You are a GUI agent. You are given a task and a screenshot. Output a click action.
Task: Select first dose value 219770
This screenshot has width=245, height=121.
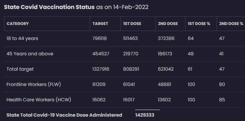pyautogui.click(x=131, y=54)
